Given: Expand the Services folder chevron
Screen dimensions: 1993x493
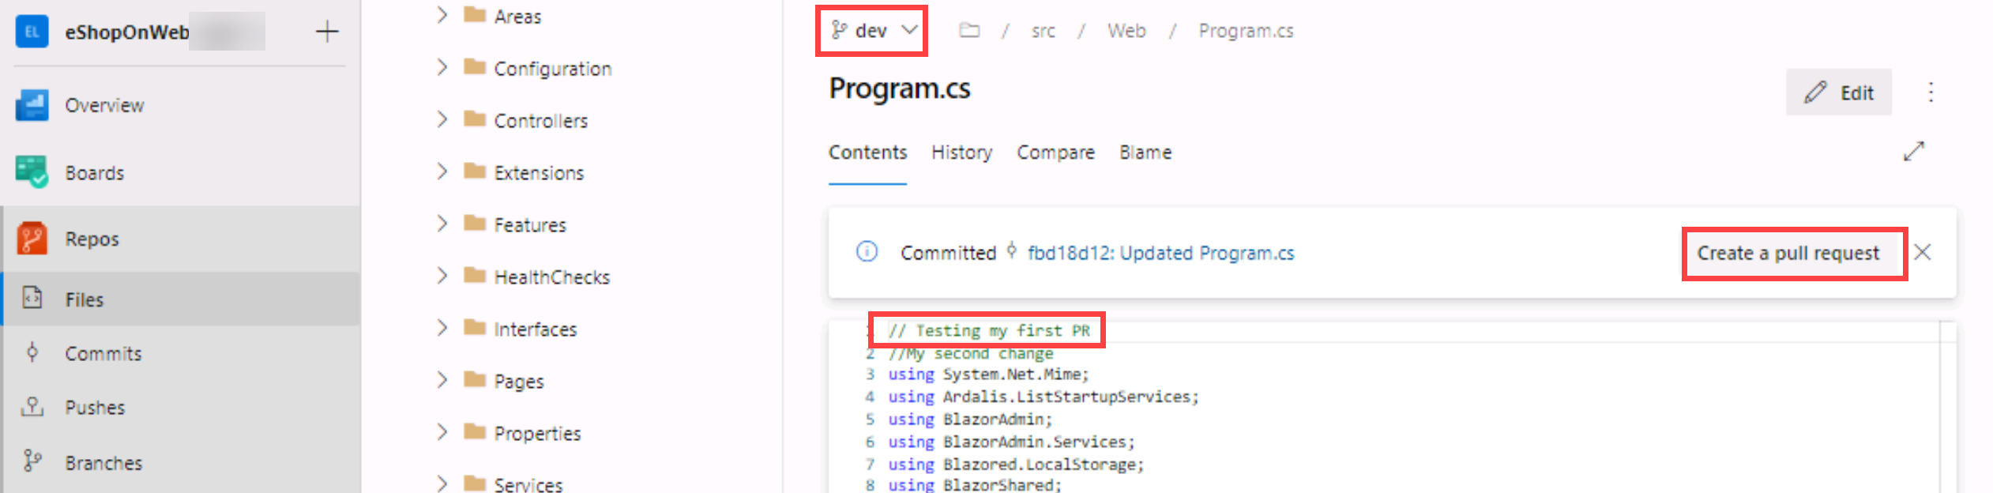Looking at the screenshot, I should (442, 483).
